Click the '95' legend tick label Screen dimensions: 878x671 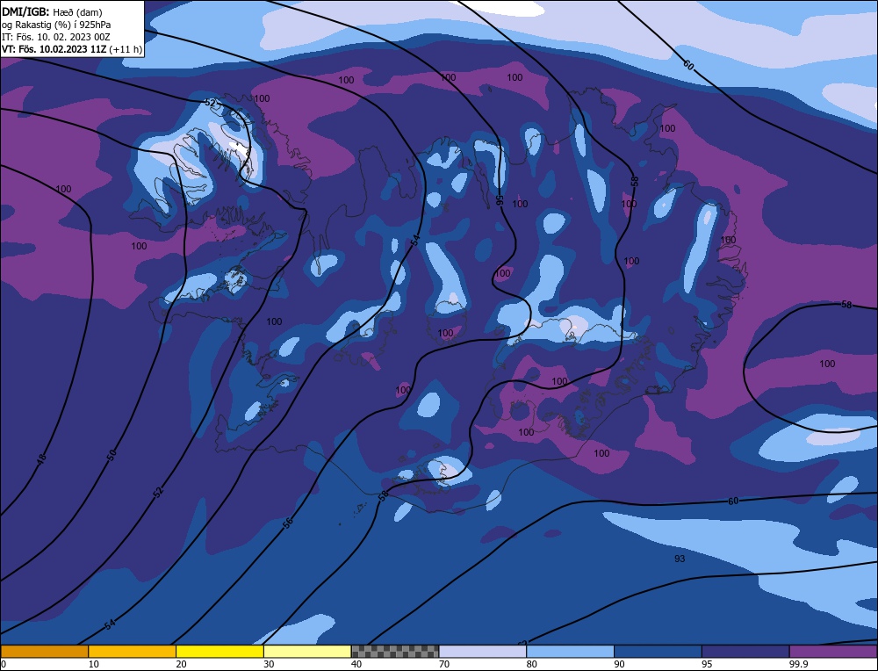pyautogui.click(x=707, y=664)
